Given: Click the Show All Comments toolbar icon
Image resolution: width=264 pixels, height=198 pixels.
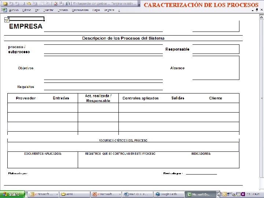Looking at the screenshot, I should [29, 3].
